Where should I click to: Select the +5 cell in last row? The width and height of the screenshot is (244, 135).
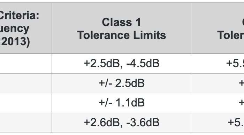(x=218, y=123)
